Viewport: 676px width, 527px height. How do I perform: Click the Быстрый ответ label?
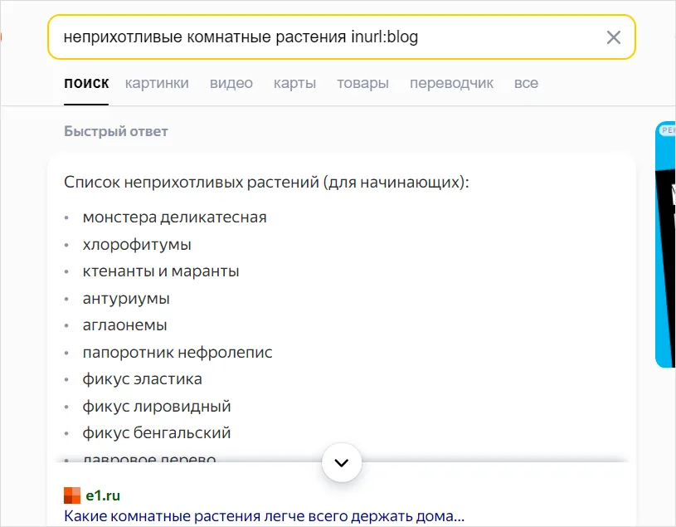tap(115, 131)
